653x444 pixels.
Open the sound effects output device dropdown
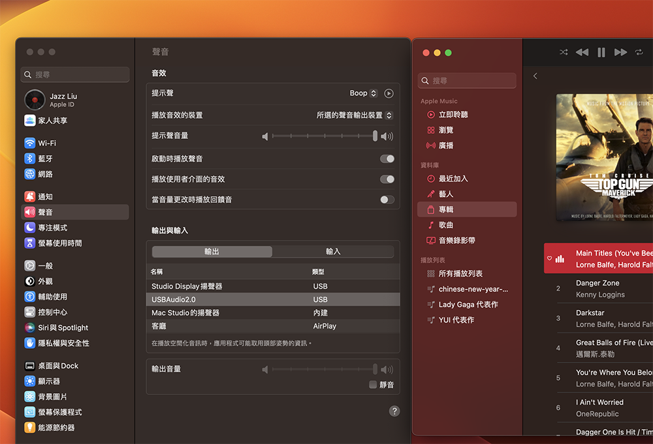[355, 115]
